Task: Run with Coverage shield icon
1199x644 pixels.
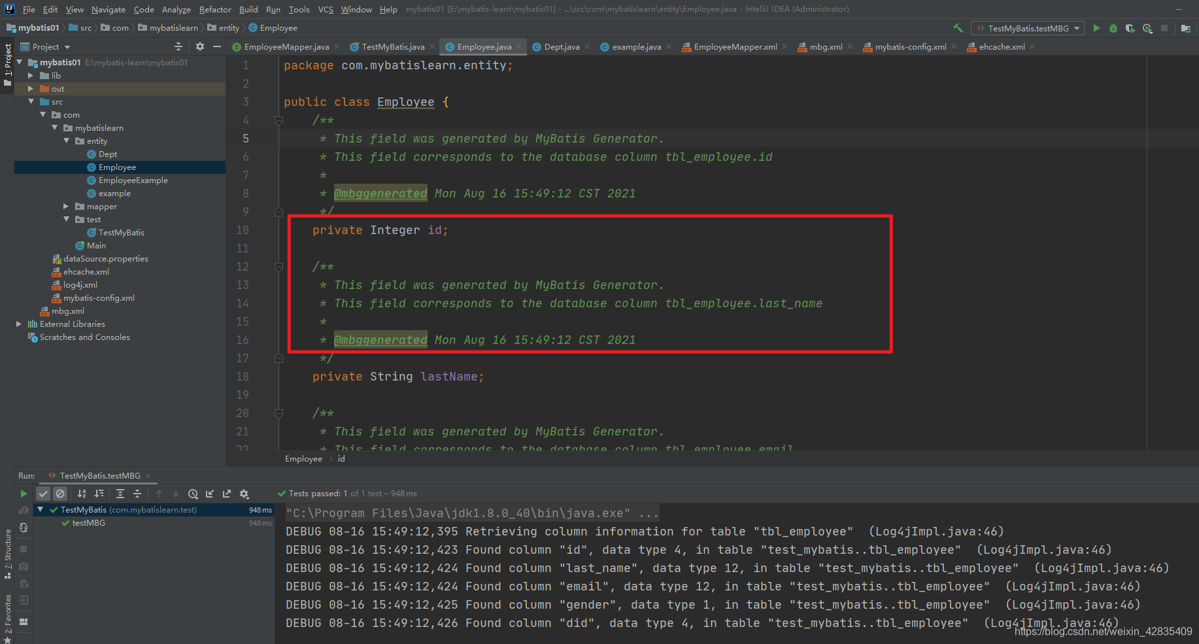Action: [x=1130, y=28]
